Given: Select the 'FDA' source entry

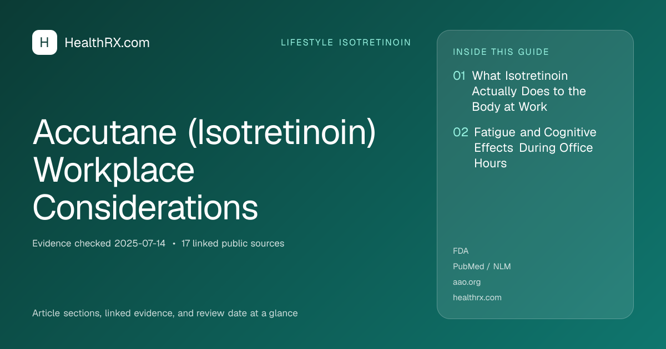Looking at the screenshot, I should tap(461, 251).
